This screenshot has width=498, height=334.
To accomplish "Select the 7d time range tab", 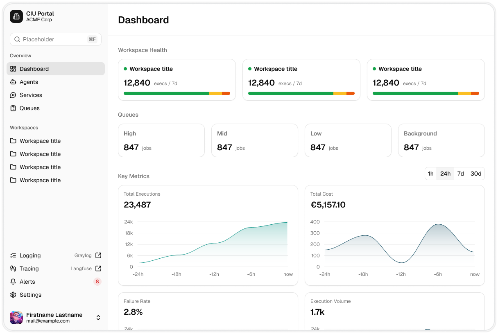I will tap(461, 174).
